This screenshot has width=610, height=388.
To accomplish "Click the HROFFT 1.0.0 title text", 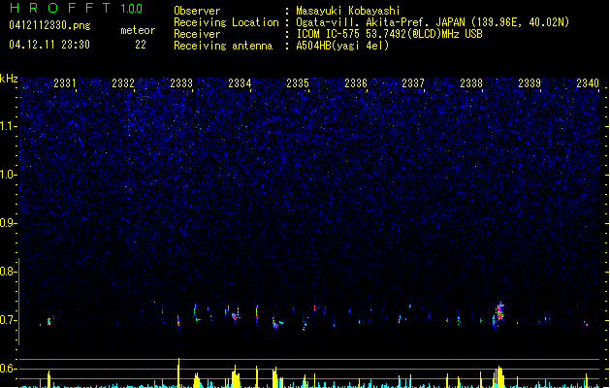I will (x=77, y=8).
